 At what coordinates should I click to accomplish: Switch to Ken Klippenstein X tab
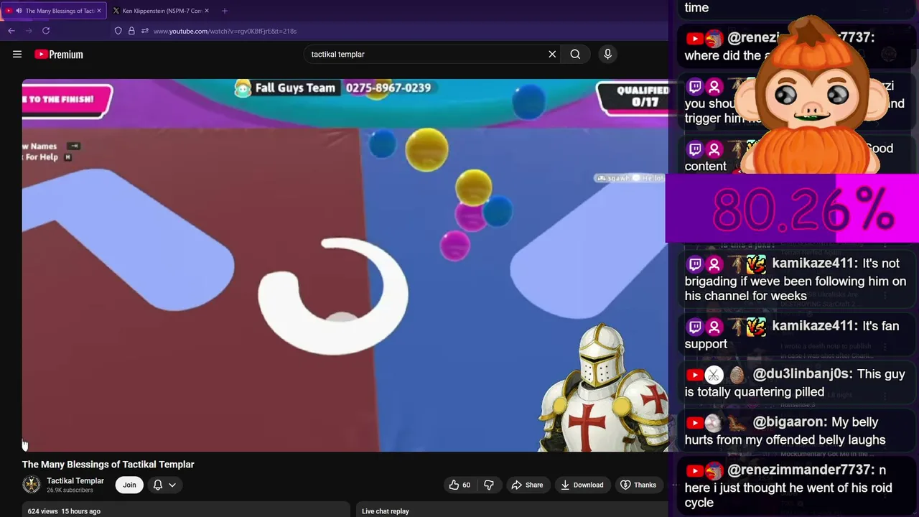(x=161, y=11)
